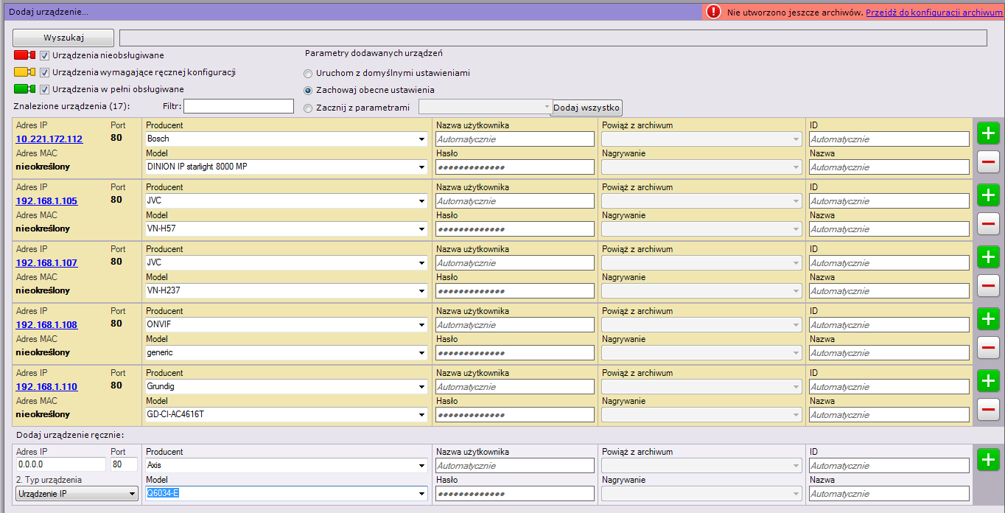1005x513 pixels.
Task: Select Uruchom z domyślnymi ustawieniami option
Action: point(308,73)
